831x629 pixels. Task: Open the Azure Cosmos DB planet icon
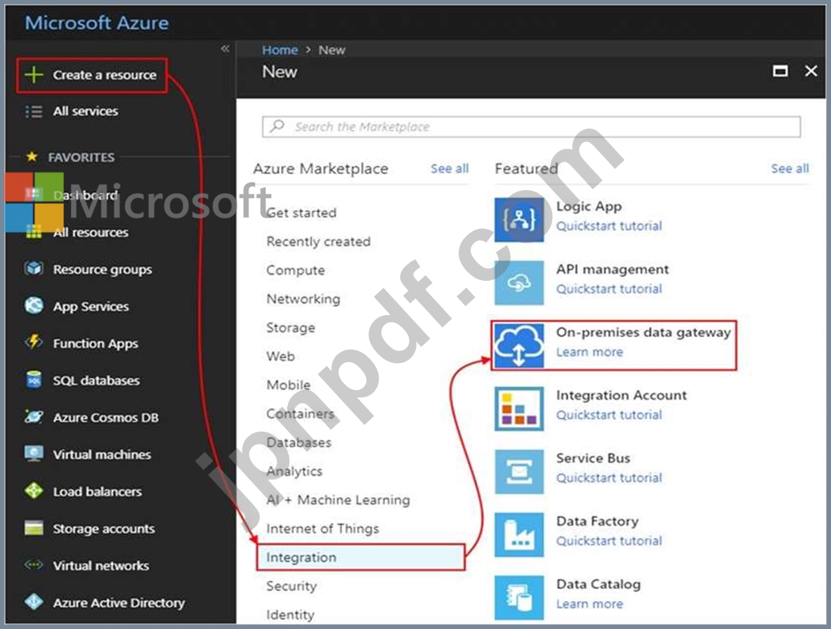(x=34, y=417)
